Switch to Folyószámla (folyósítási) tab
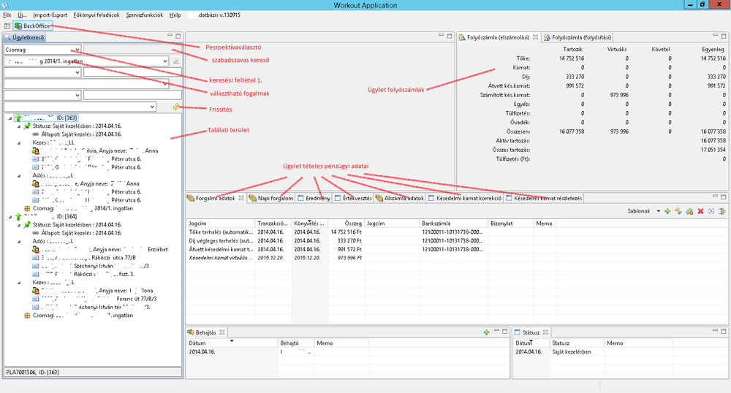The image size is (731, 393). click(577, 37)
